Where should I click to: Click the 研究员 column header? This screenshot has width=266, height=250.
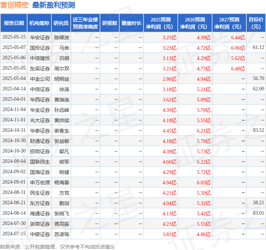(61, 23)
